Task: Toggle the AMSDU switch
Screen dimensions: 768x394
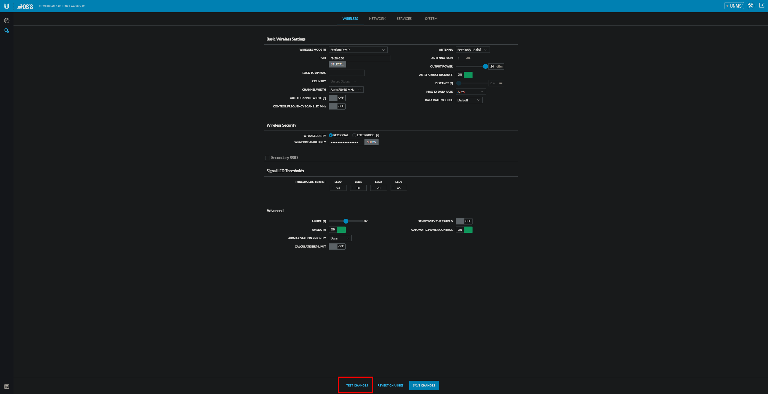Action: tap(337, 230)
